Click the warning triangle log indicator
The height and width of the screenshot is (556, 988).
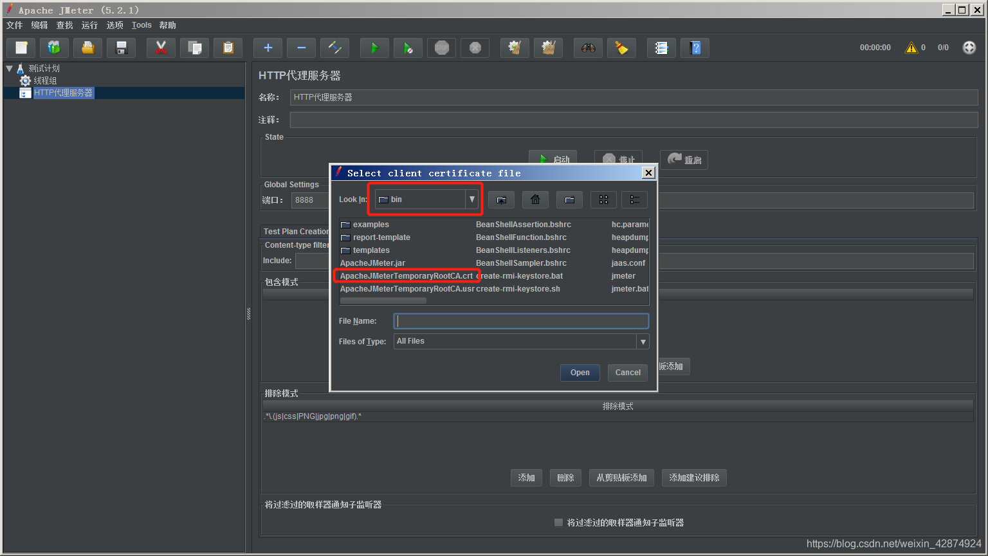pos(911,48)
